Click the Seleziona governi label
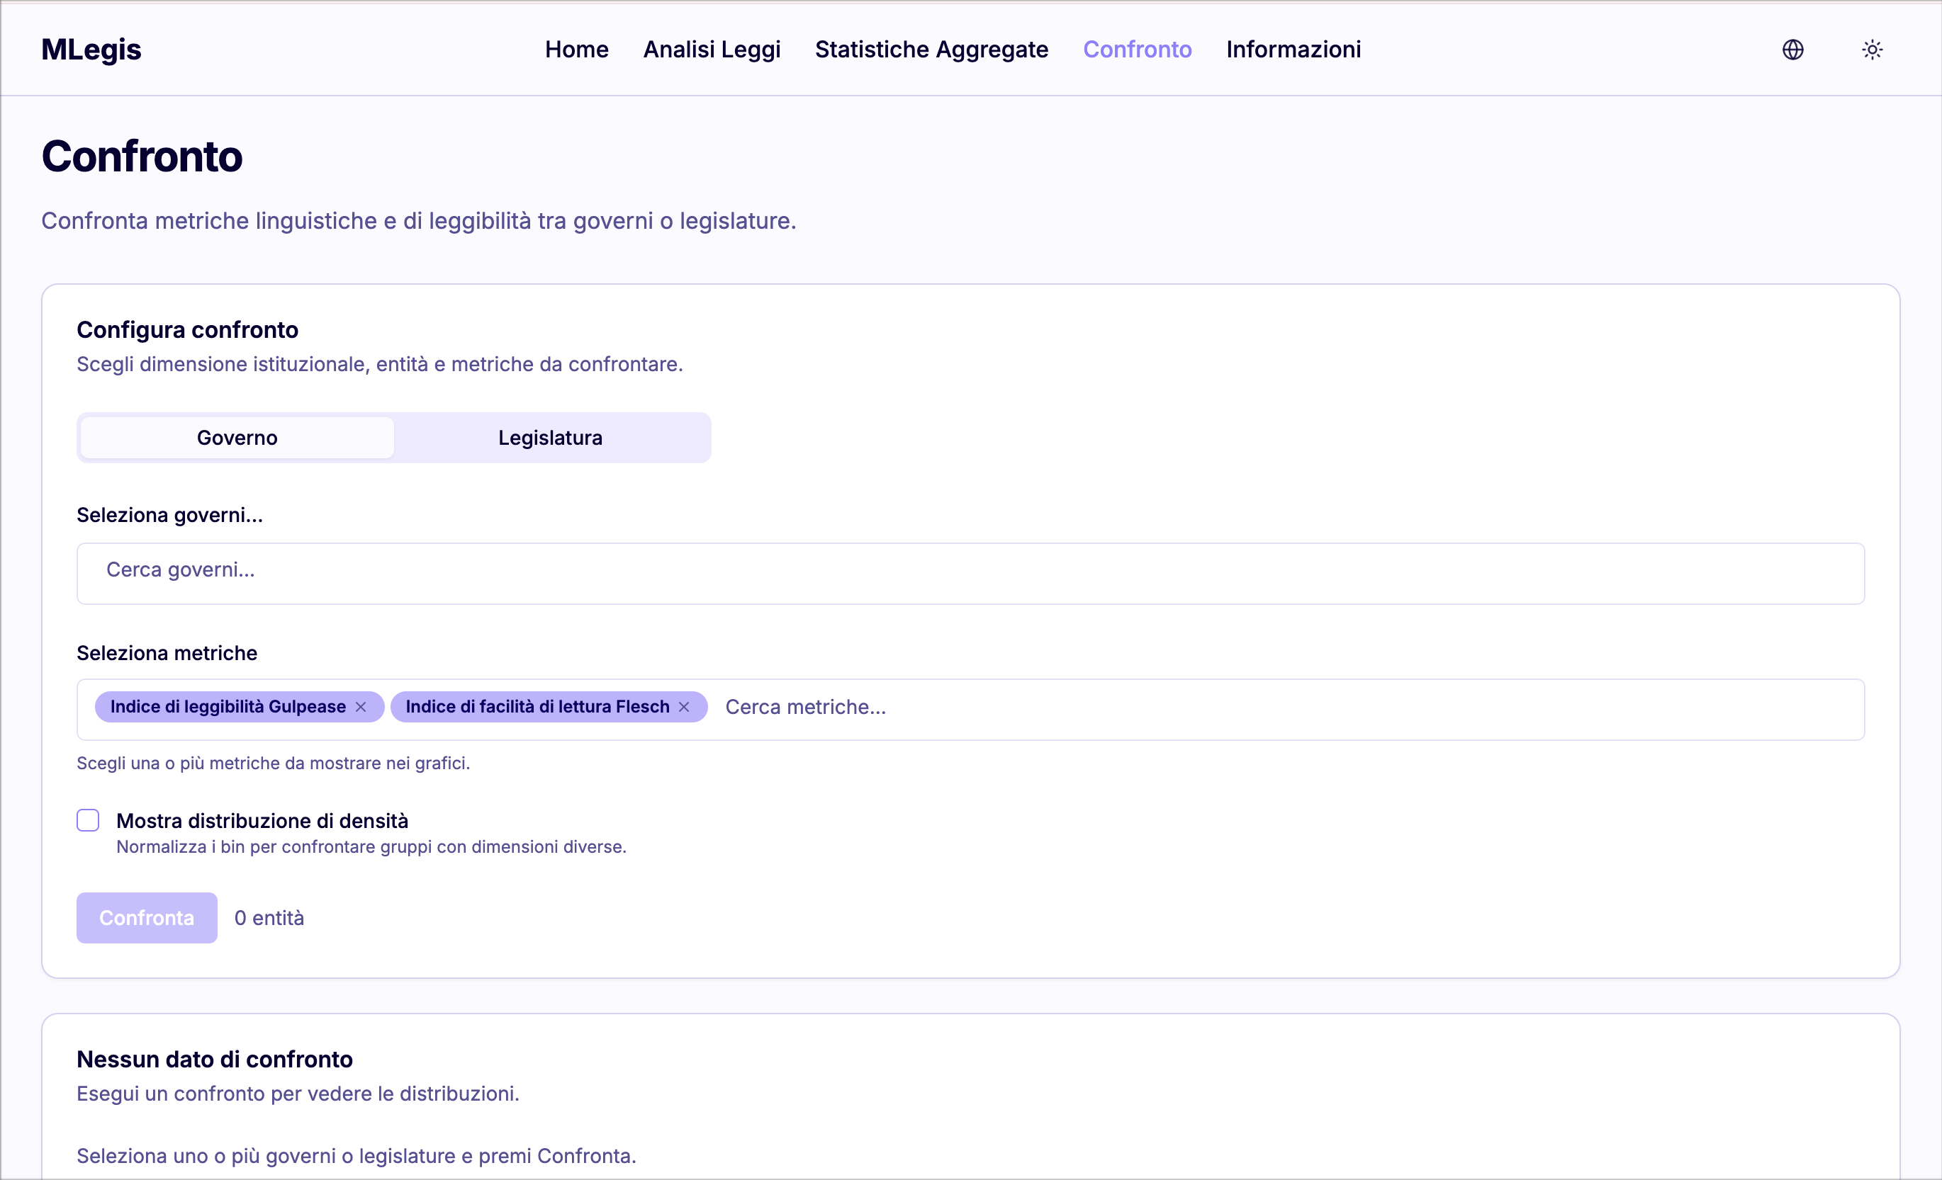The image size is (1942, 1180). point(169,515)
